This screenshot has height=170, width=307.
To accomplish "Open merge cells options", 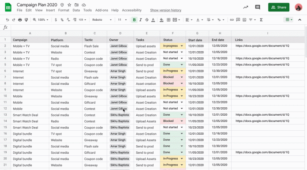I will pyautogui.click(x=176, y=20).
